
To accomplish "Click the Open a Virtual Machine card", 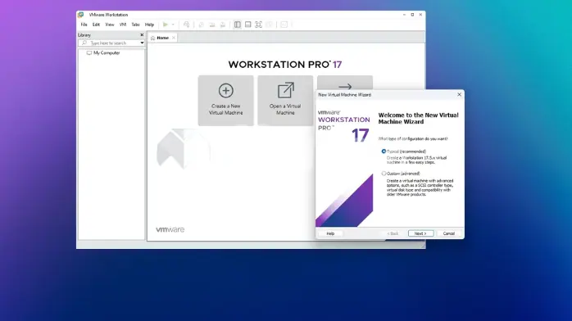I will 285,101.
